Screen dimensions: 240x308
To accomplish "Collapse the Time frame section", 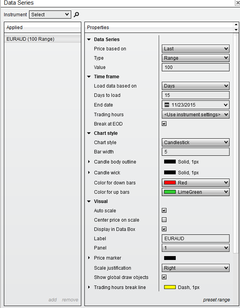I will pos(89,77).
